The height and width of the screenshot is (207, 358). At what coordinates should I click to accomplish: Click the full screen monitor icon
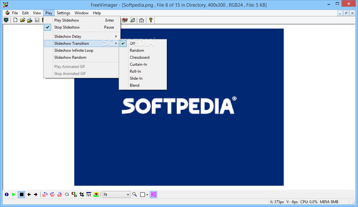tap(6, 20)
